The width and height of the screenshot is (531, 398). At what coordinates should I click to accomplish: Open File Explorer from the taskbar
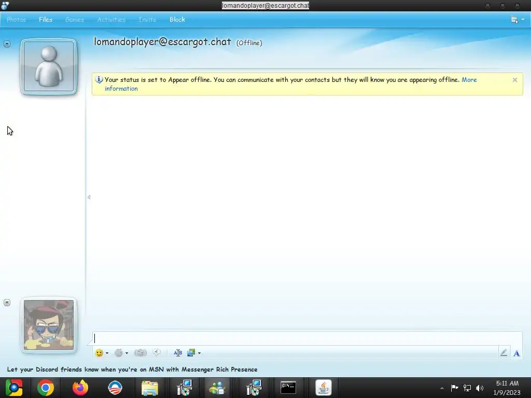point(150,388)
